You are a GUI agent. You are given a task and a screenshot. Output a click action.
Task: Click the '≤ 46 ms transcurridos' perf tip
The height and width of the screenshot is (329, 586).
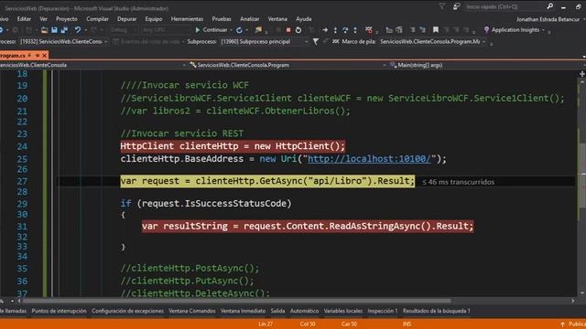coord(458,182)
